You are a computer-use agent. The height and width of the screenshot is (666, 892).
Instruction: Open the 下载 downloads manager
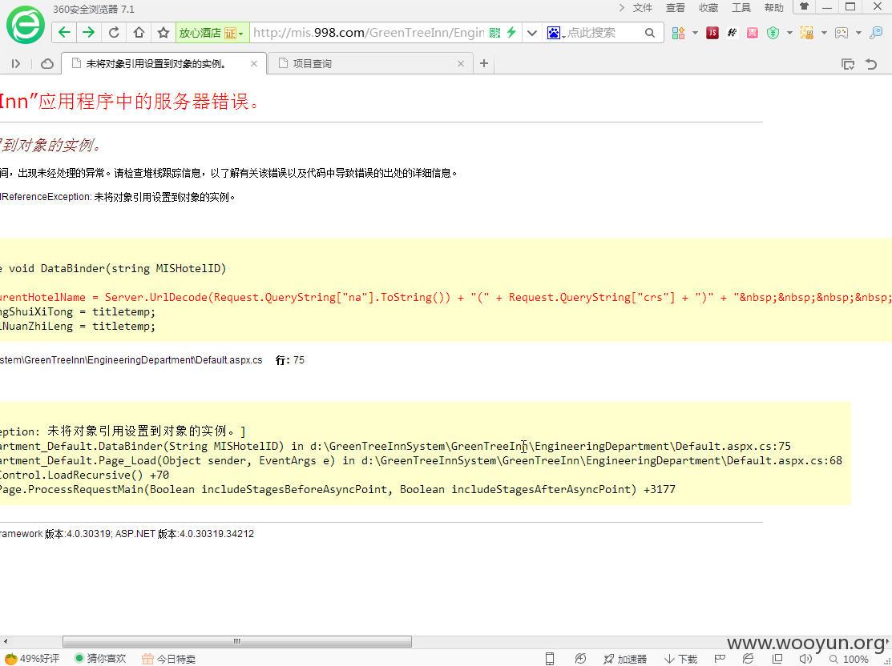click(x=681, y=659)
